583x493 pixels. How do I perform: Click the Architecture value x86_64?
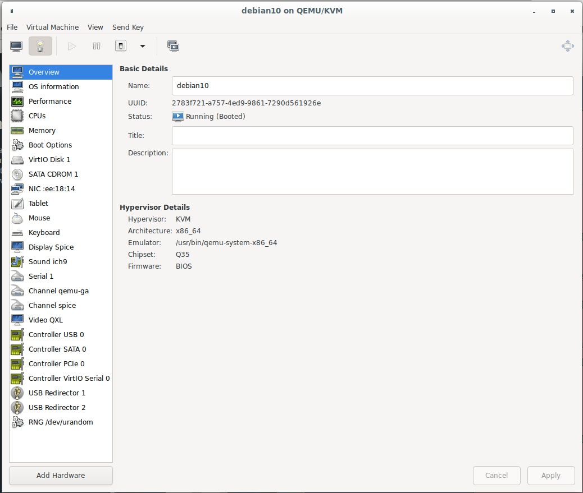(188, 231)
